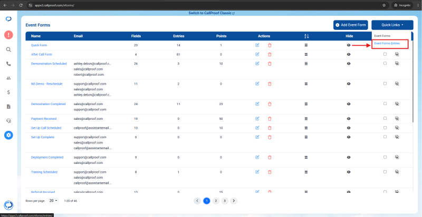Click Add Event Form button

click(x=351, y=25)
